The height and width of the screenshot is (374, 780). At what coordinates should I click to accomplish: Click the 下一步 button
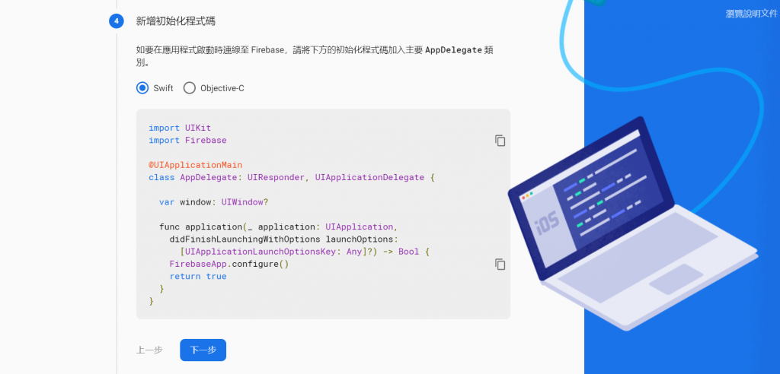coord(203,350)
